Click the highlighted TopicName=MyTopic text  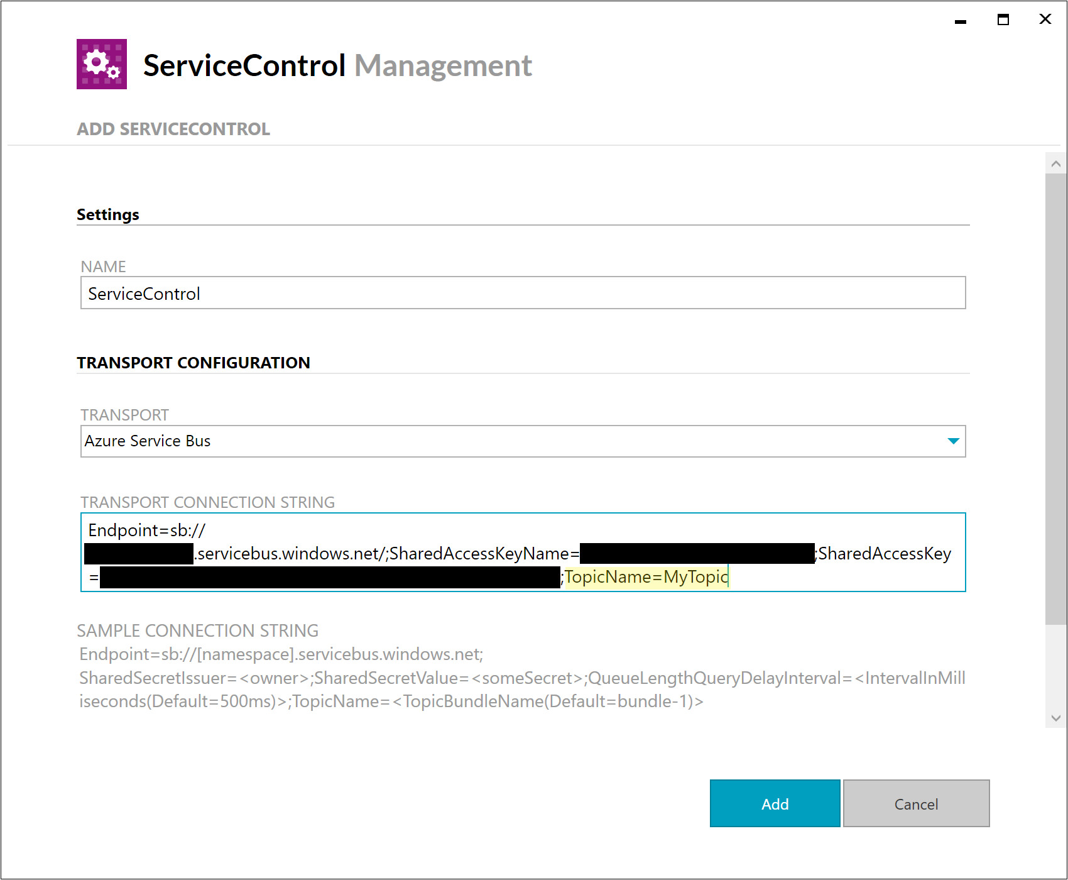pos(646,576)
